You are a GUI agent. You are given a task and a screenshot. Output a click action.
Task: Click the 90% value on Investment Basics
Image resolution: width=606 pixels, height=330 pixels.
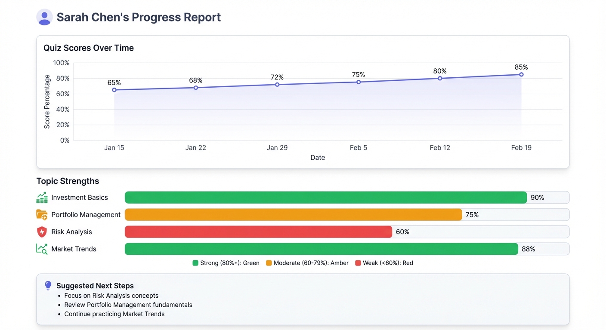(x=538, y=198)
